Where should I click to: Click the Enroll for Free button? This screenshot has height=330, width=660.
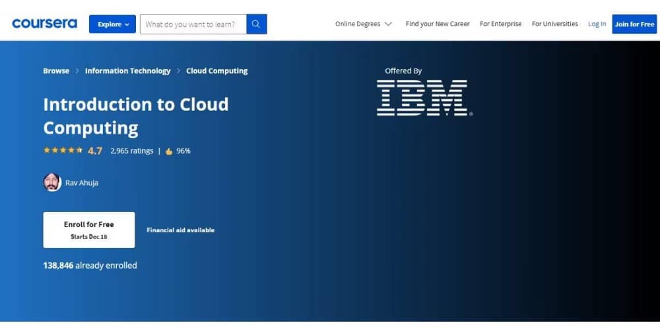pos(89,230)
